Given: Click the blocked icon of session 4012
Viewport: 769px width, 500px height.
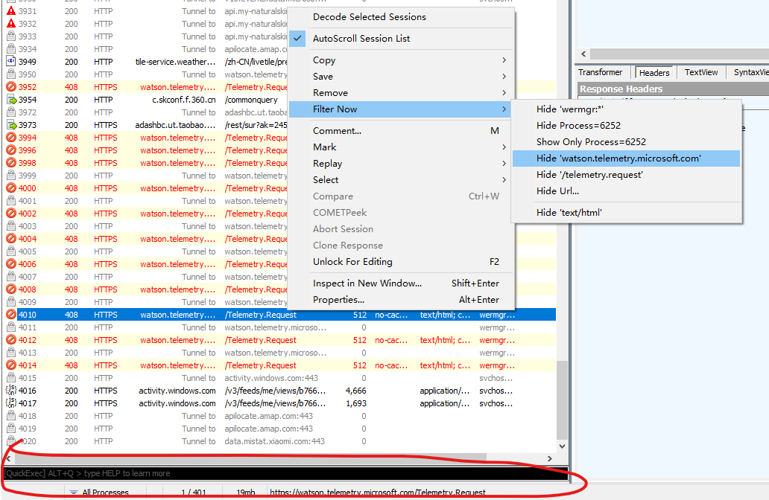Looking at the screenshot, I should point(10,340).
